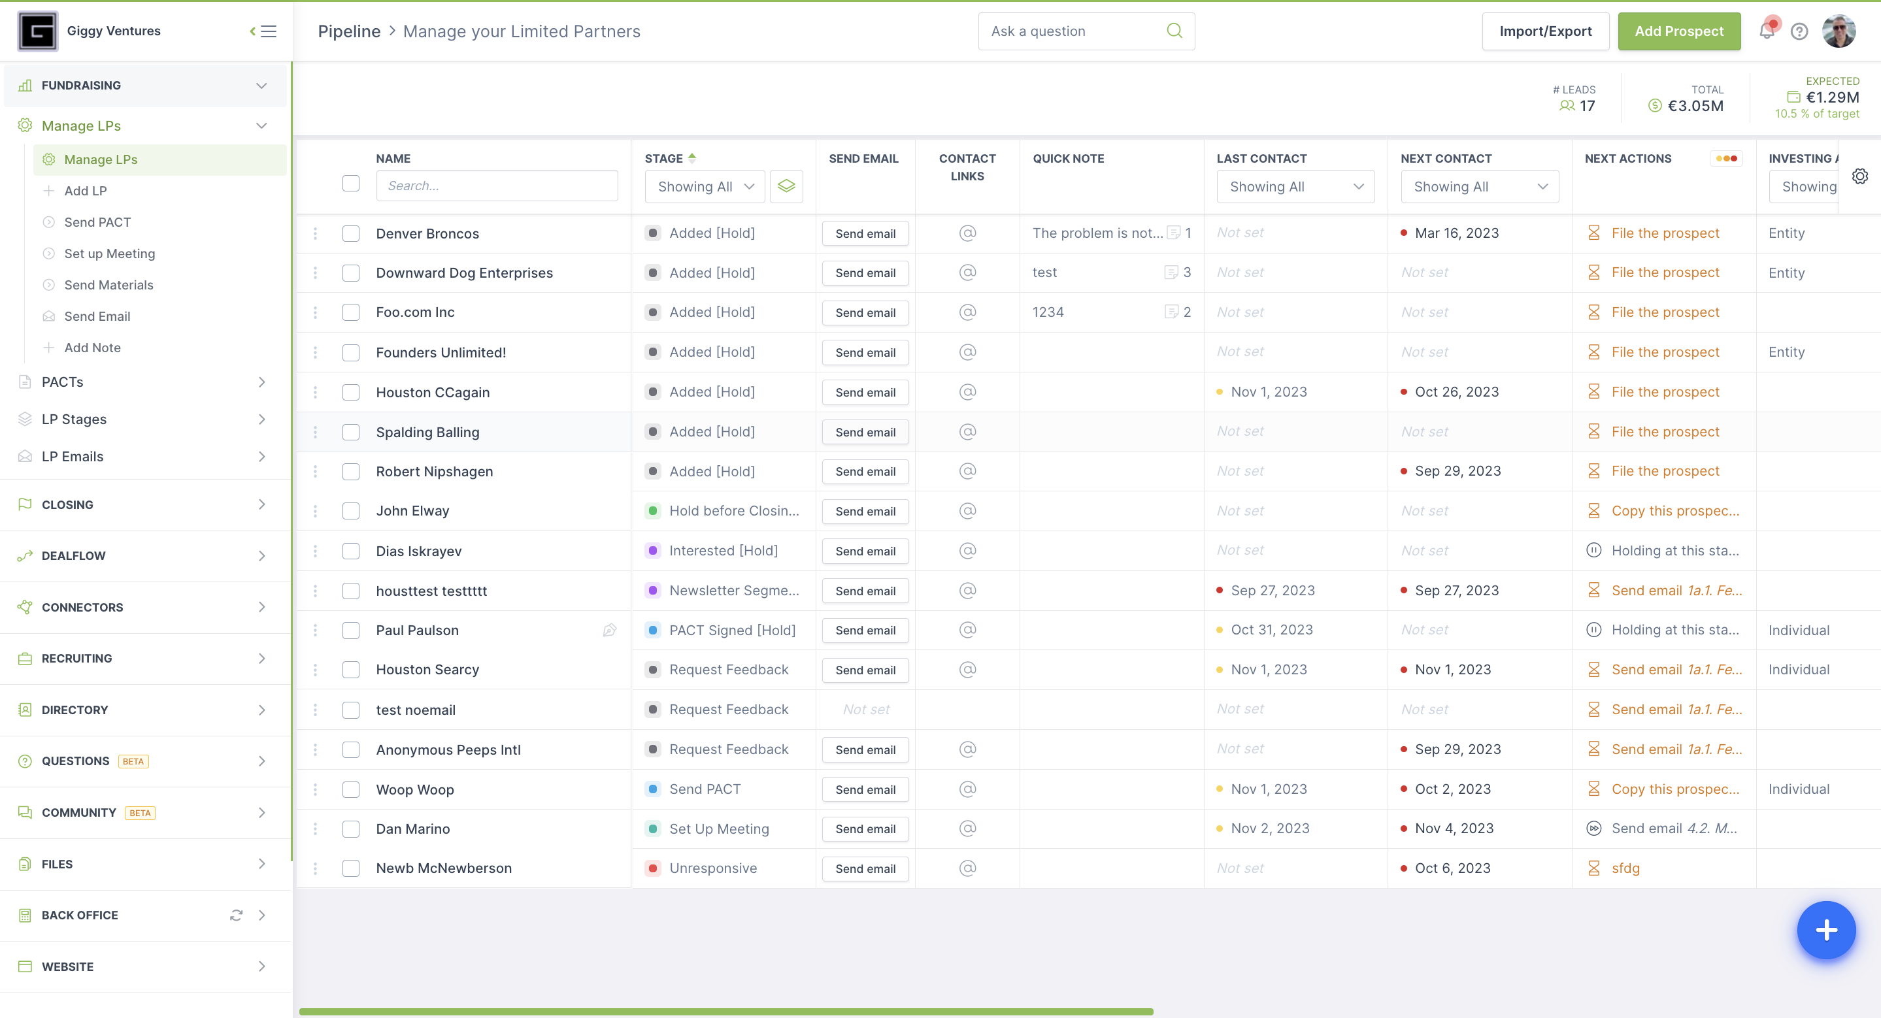Expand the Next Contact filter dropdown
1881x1018 pixels.
[1478, 186]
